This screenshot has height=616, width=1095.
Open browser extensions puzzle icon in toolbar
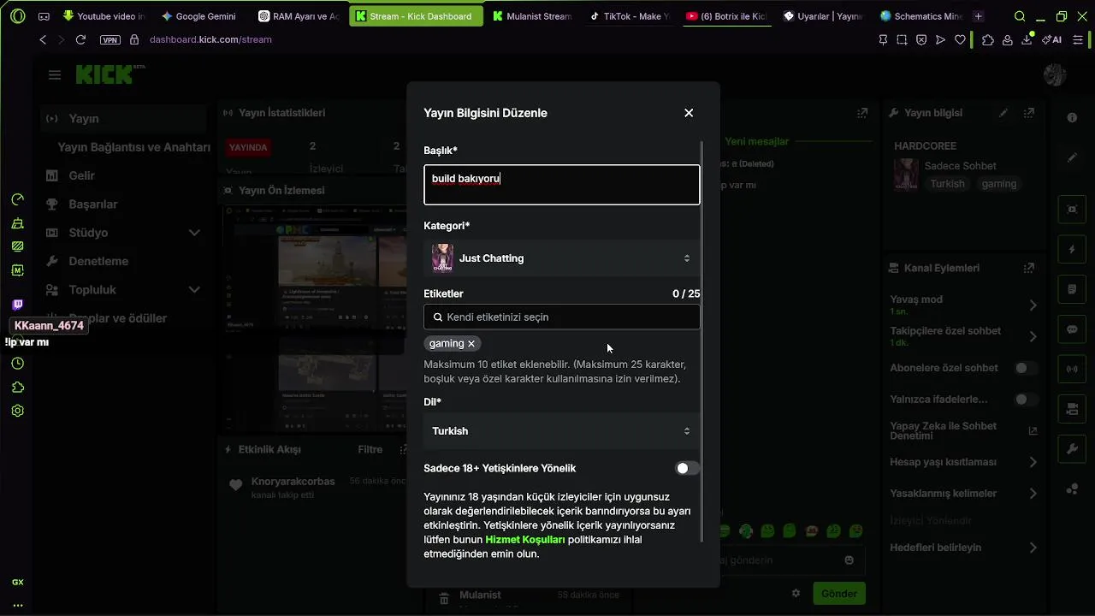point(988,39)
